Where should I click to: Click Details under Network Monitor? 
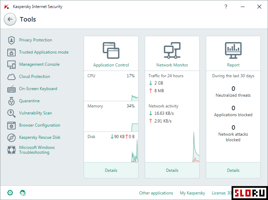pos(172,170)
